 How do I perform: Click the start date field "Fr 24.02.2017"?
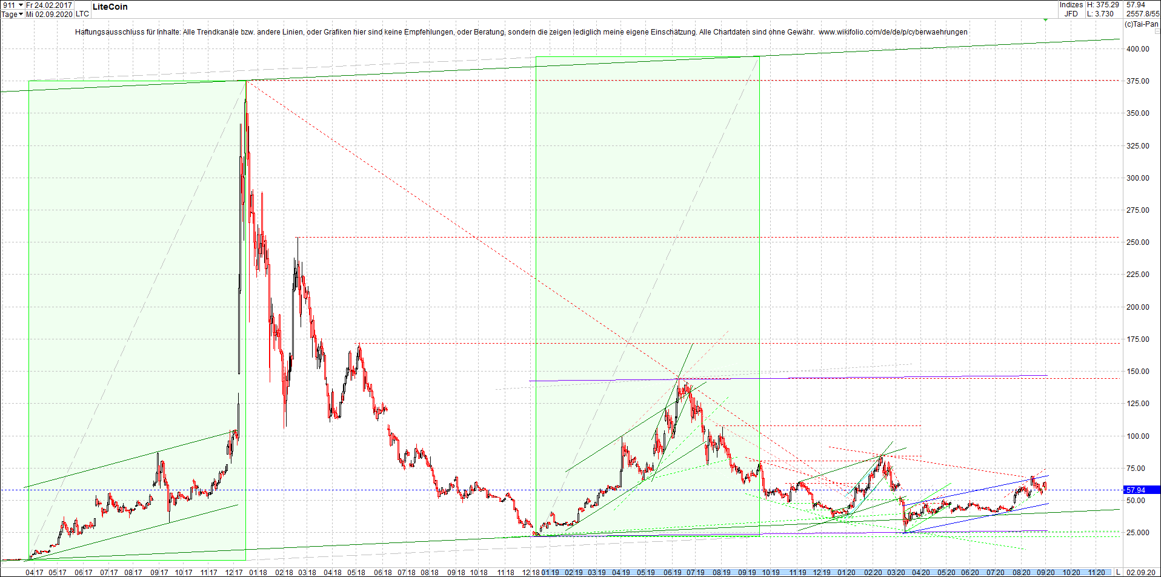coord(48,5)
